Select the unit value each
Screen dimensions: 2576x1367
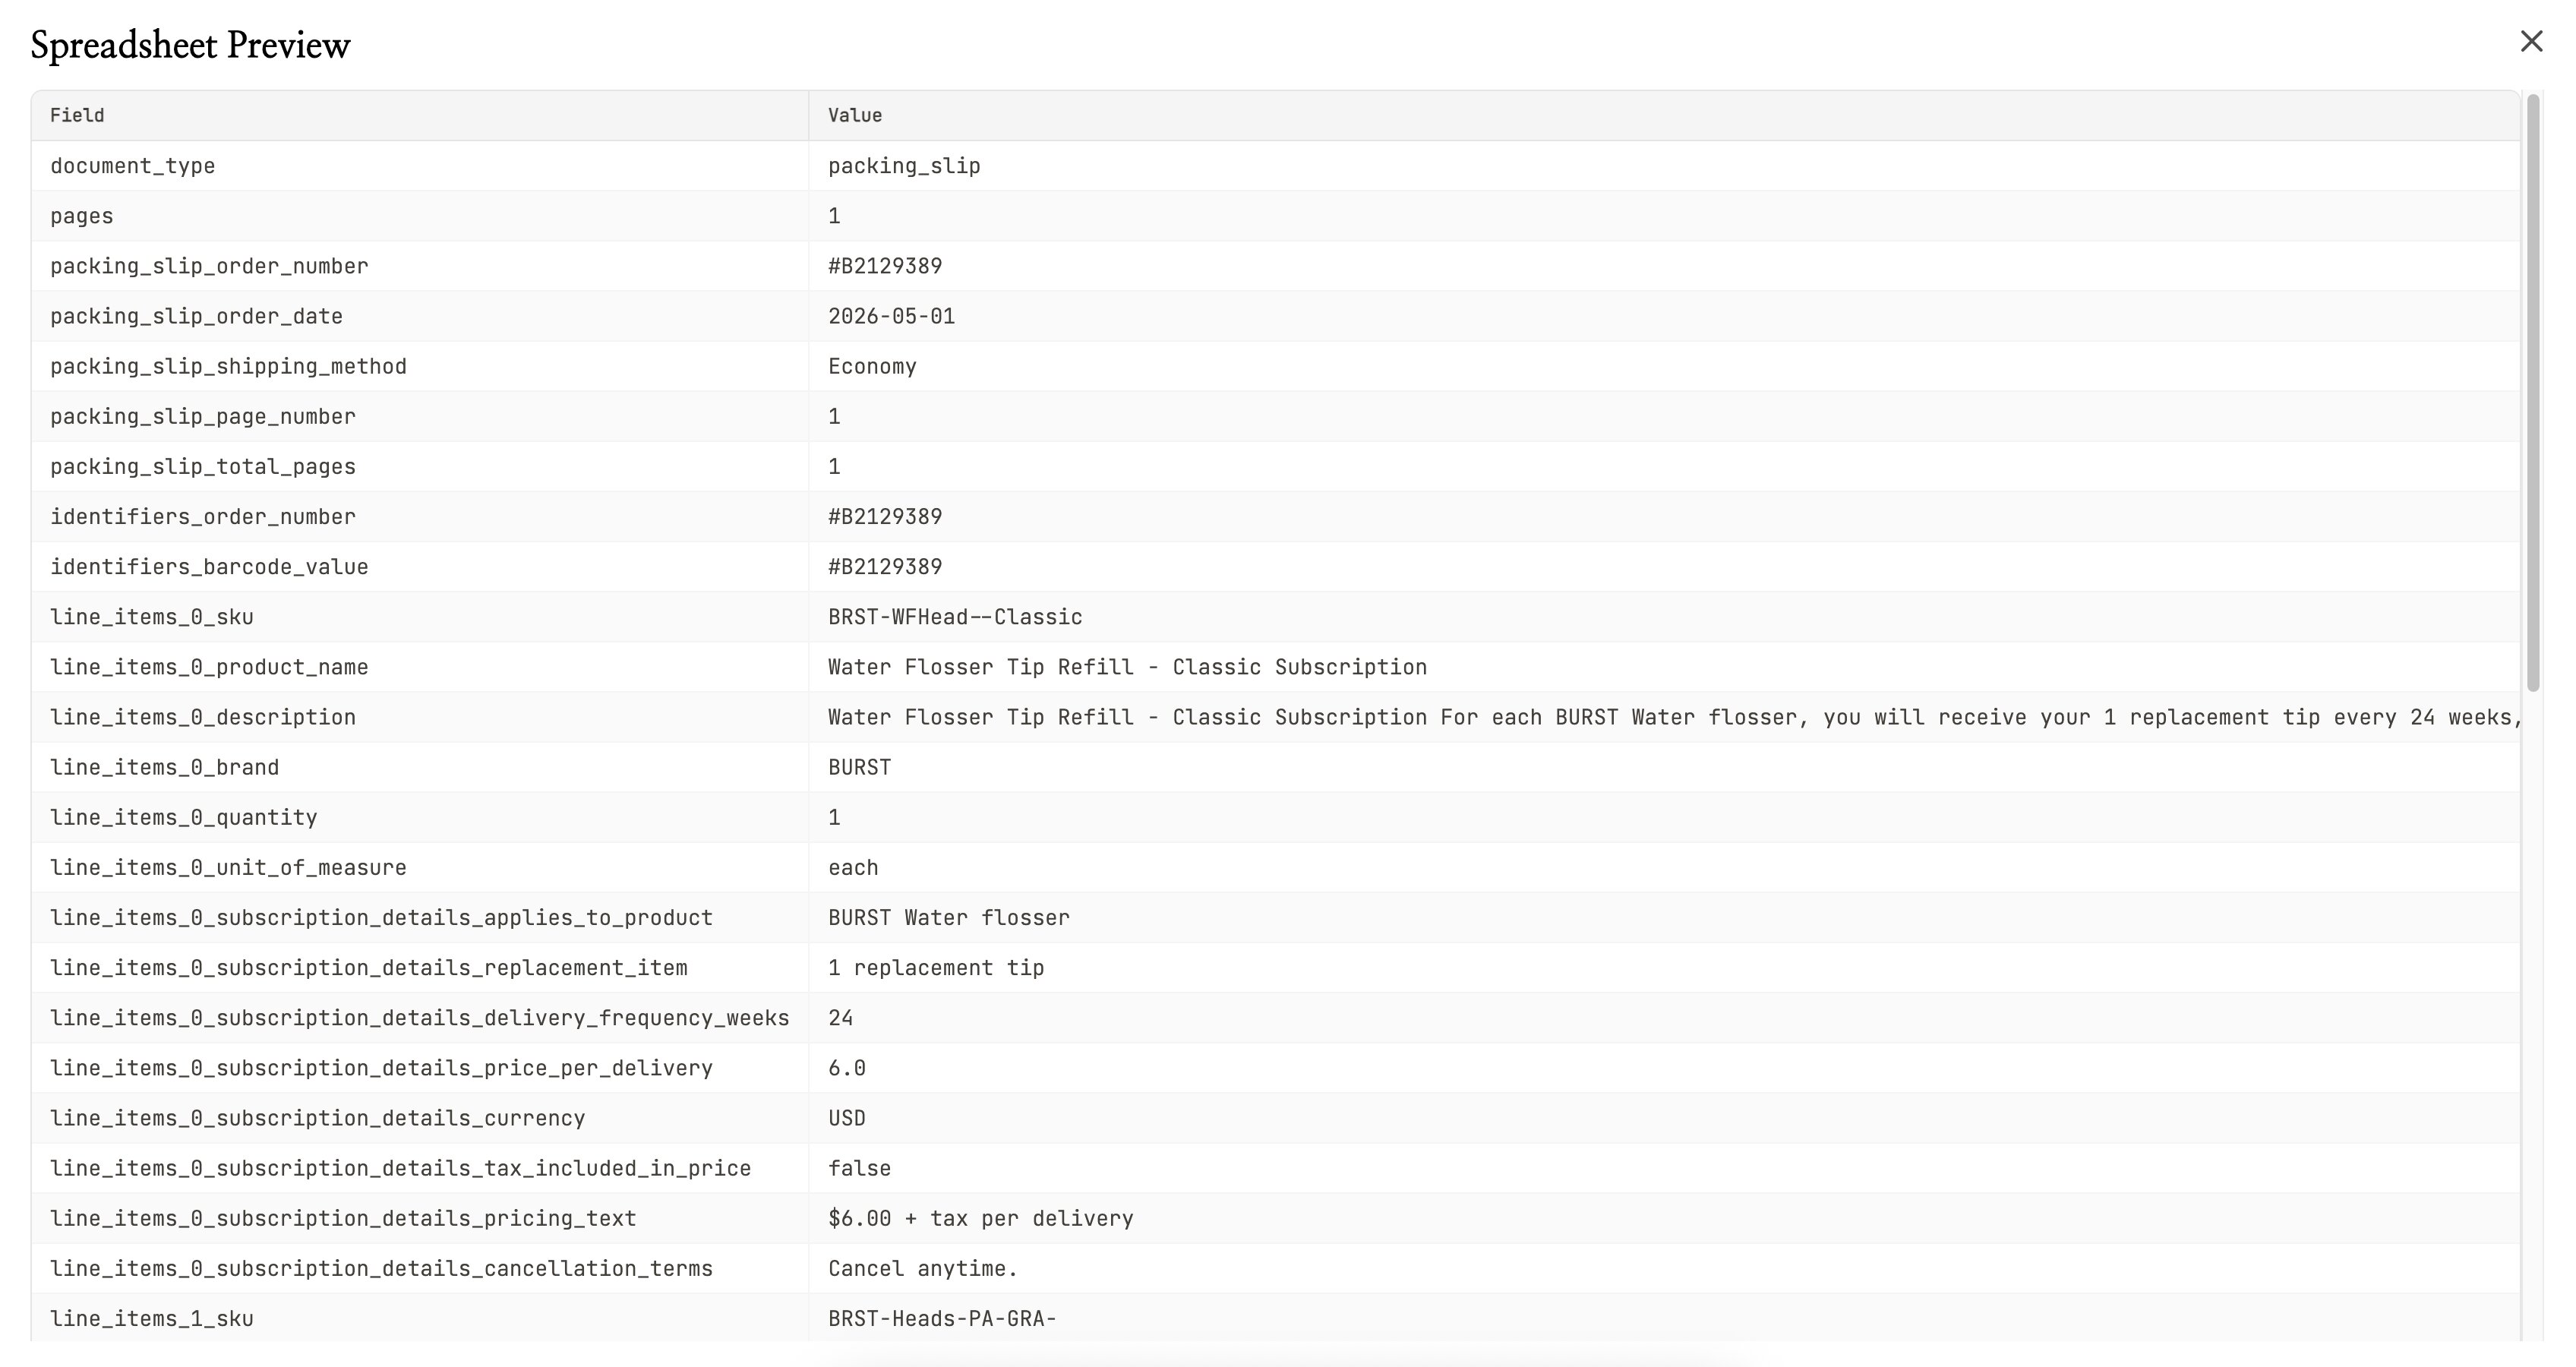(x=853, y=867)
